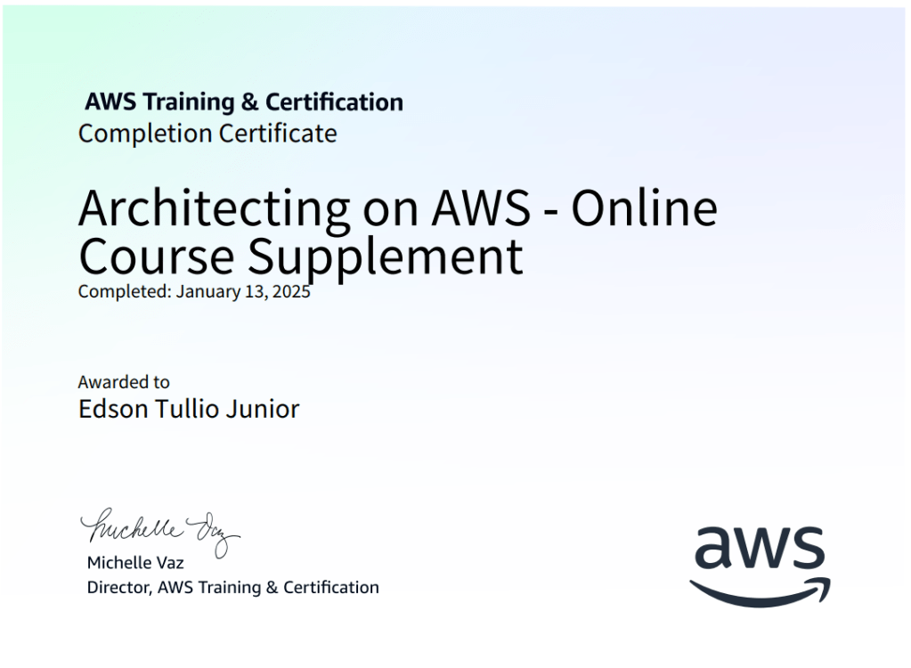The width and height of the screenshot is (911, 668).
Task: Select the word 'Course' in the title
Action: 158,257
